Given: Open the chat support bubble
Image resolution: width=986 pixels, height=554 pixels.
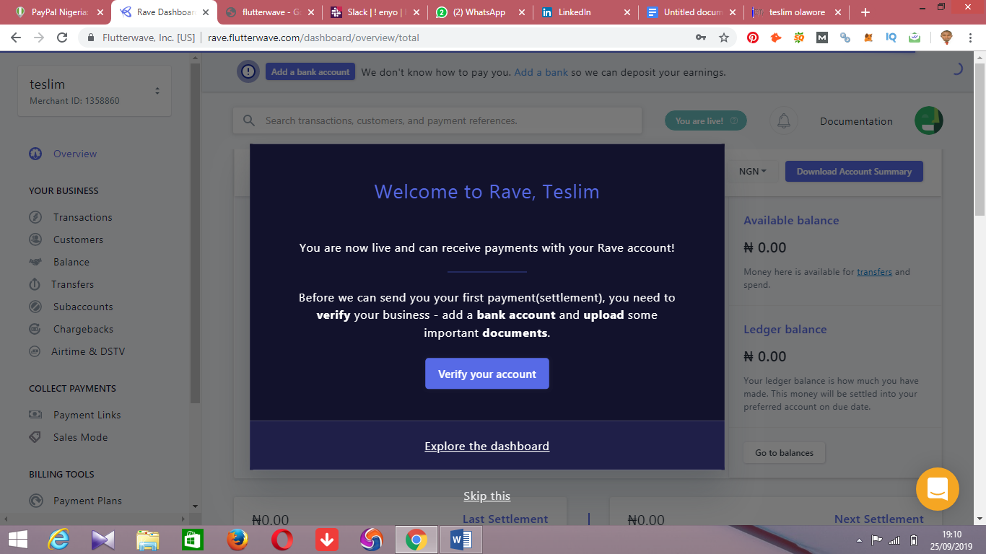Looking at the screenshot, I should coord(938,489).
